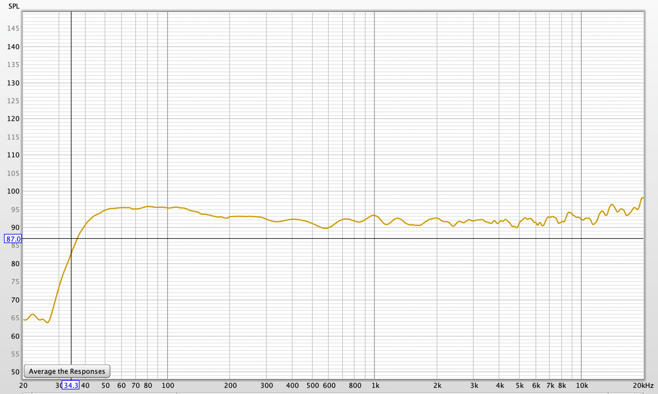Click the 5k label on frequency axis
Image resolution: width=658 pixels, height=394 pixels.
point(520,385)
